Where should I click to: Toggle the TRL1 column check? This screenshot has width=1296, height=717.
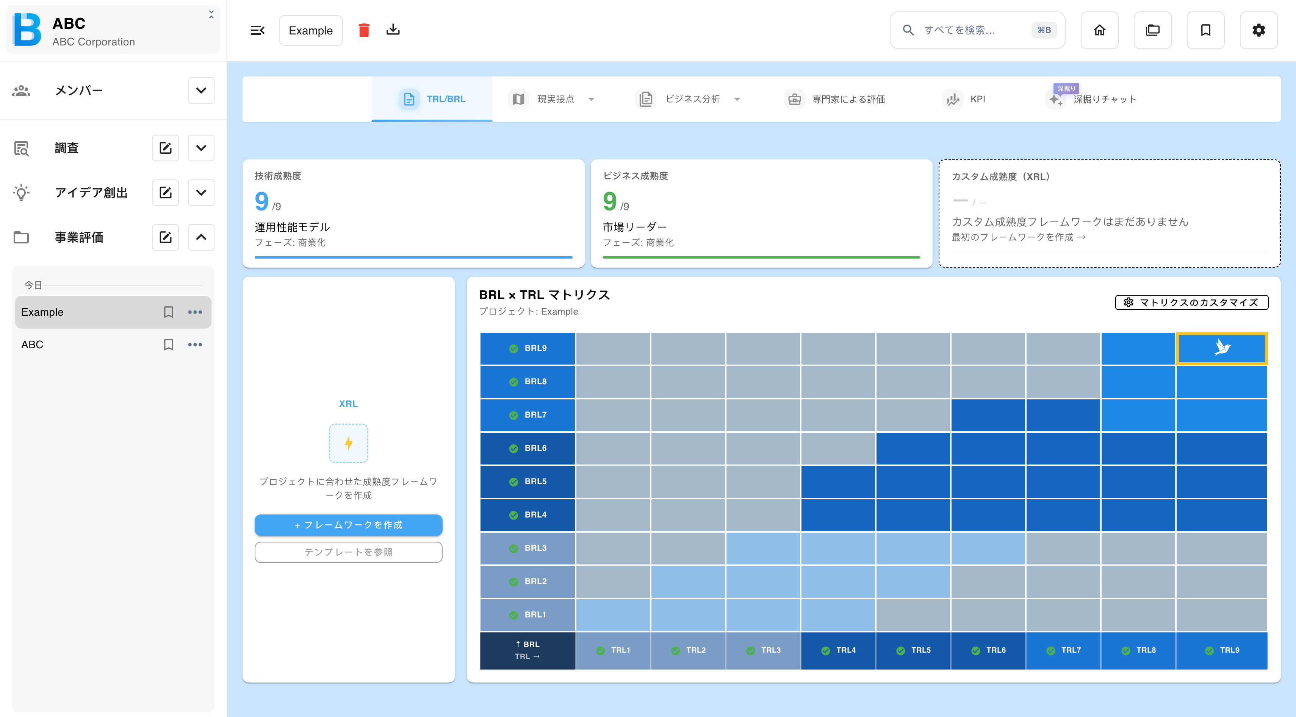click(600, 651)
